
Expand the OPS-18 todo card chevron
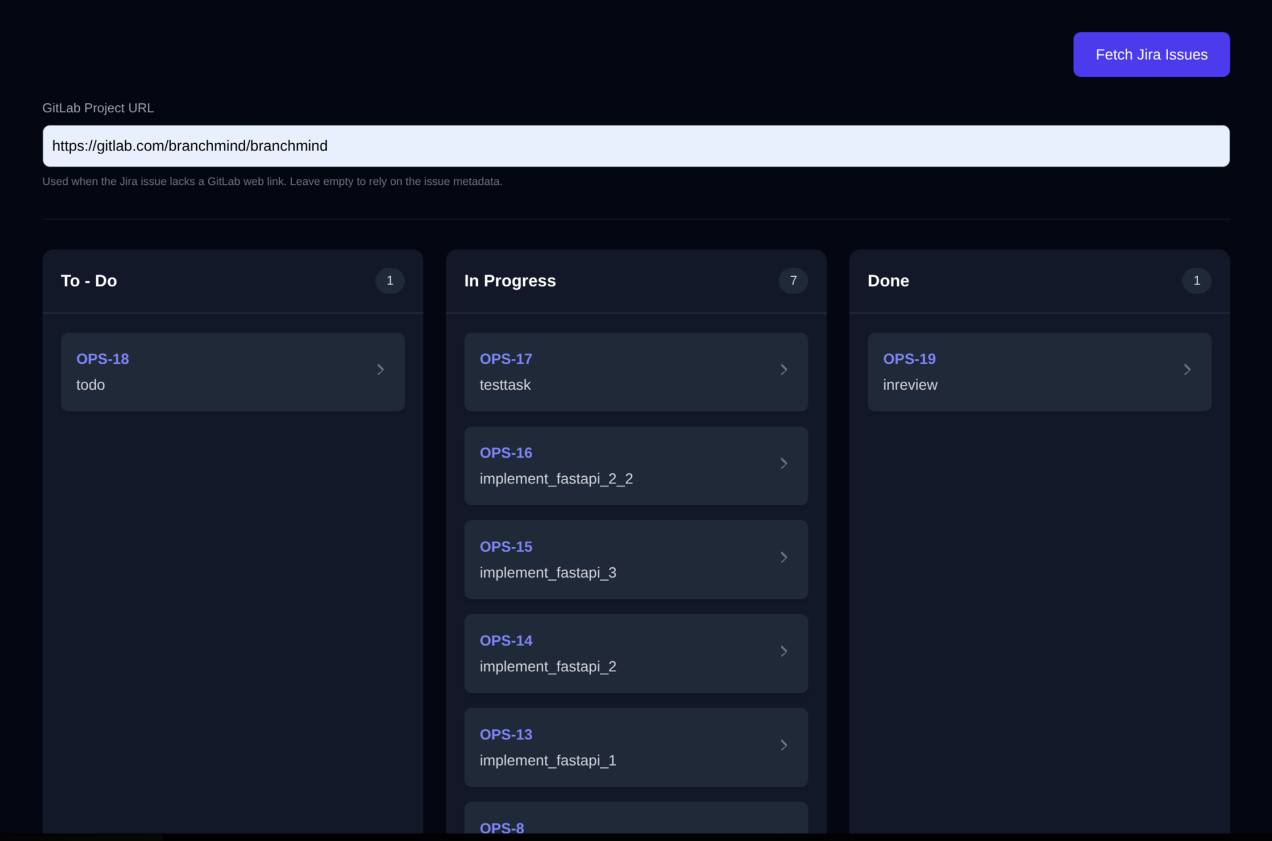pyautogui.click(x=381, y=370)
